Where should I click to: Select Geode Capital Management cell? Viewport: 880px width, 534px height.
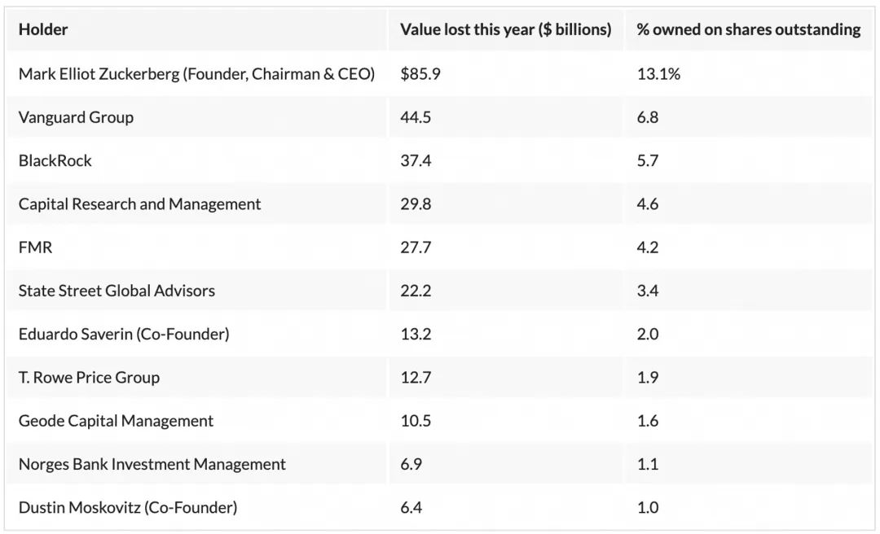coord(116,421)
